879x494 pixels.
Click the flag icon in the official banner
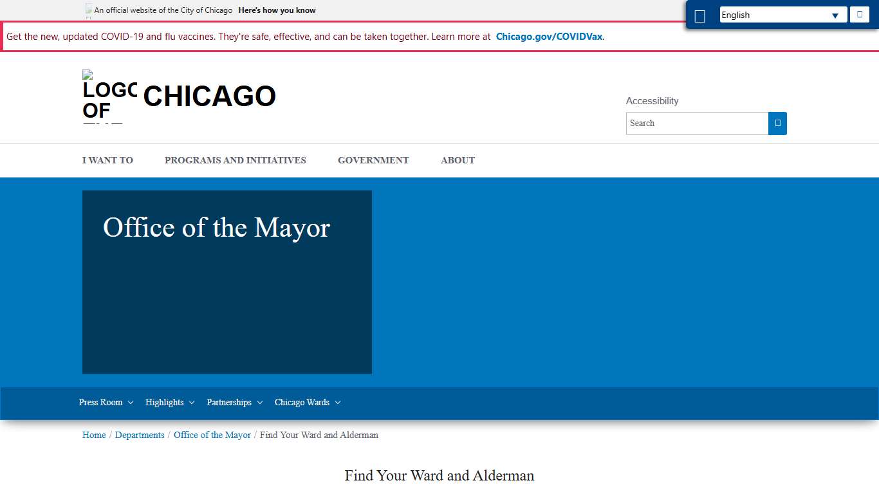pos(88,10)
